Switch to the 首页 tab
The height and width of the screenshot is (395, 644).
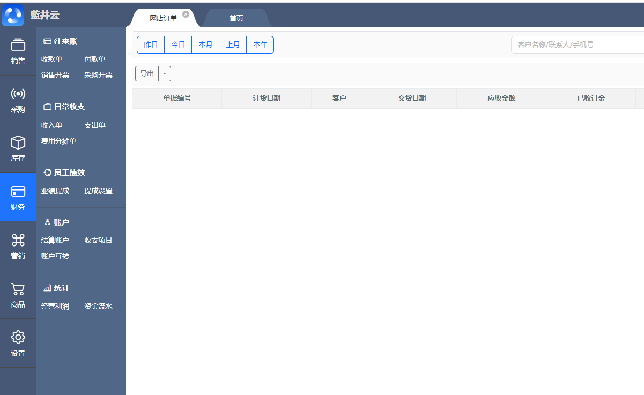pos(236,18)
